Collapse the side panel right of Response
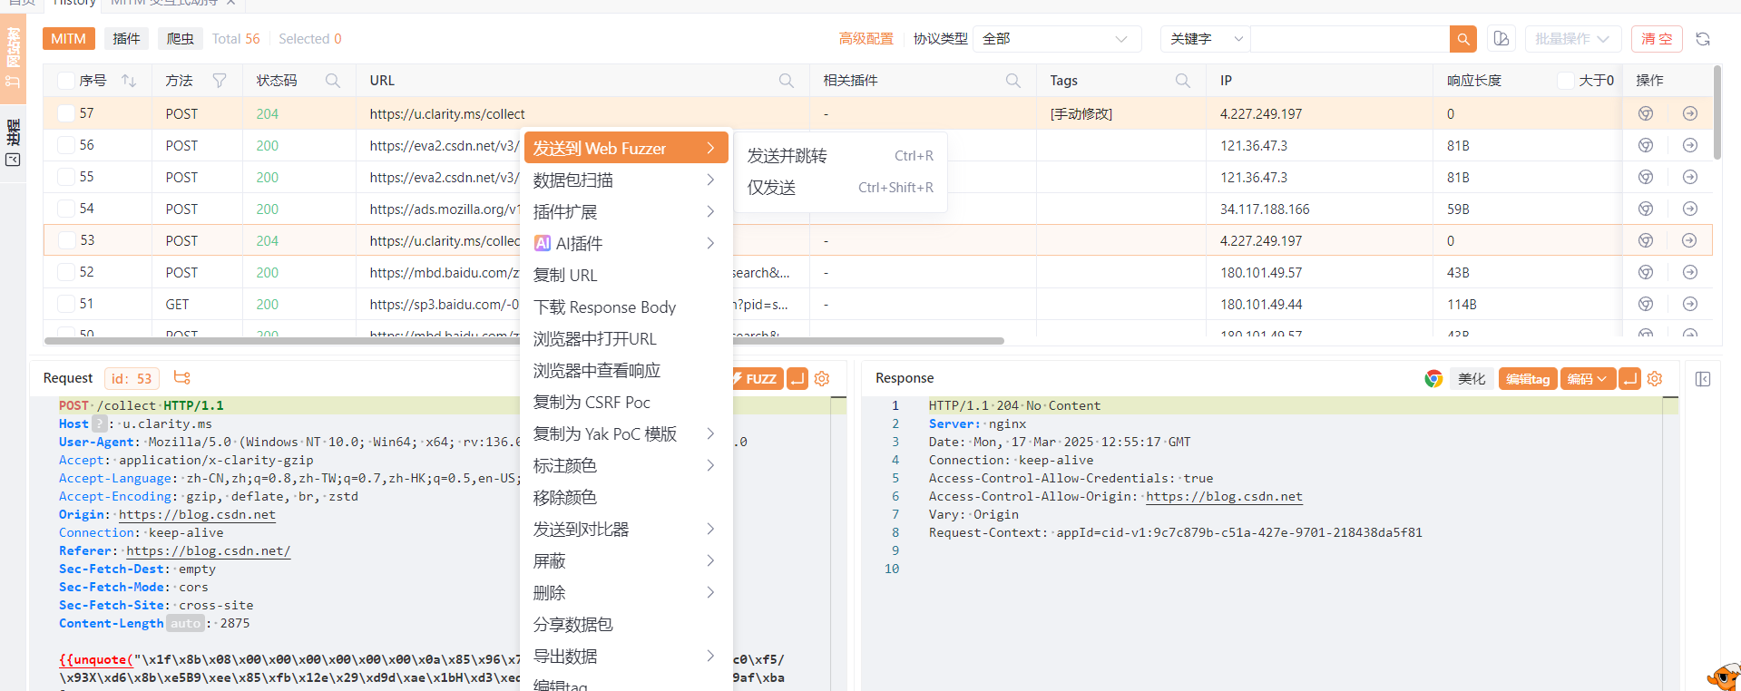Image resolution: width=1741 pixels, height=691 pixels. pyautogui.click(x=1703, y=379)
